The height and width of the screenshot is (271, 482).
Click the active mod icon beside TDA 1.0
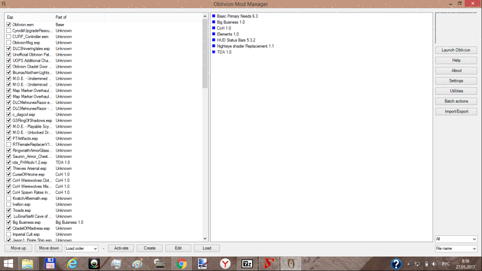[x=214, y=52]
